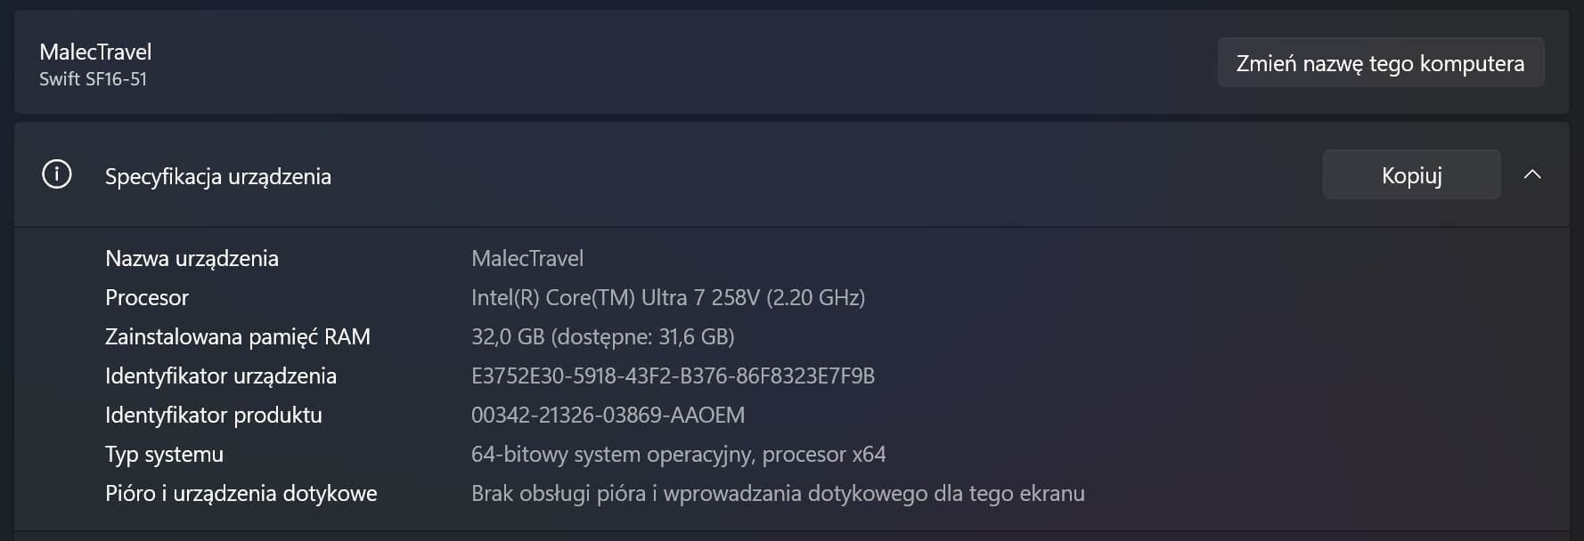Click the 32,0 GB RAM value

click(x=603, y=336)
